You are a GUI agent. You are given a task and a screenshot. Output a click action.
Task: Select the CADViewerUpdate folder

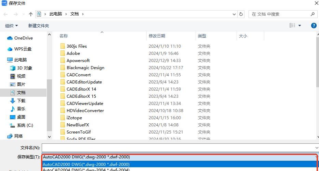[85, 104]
